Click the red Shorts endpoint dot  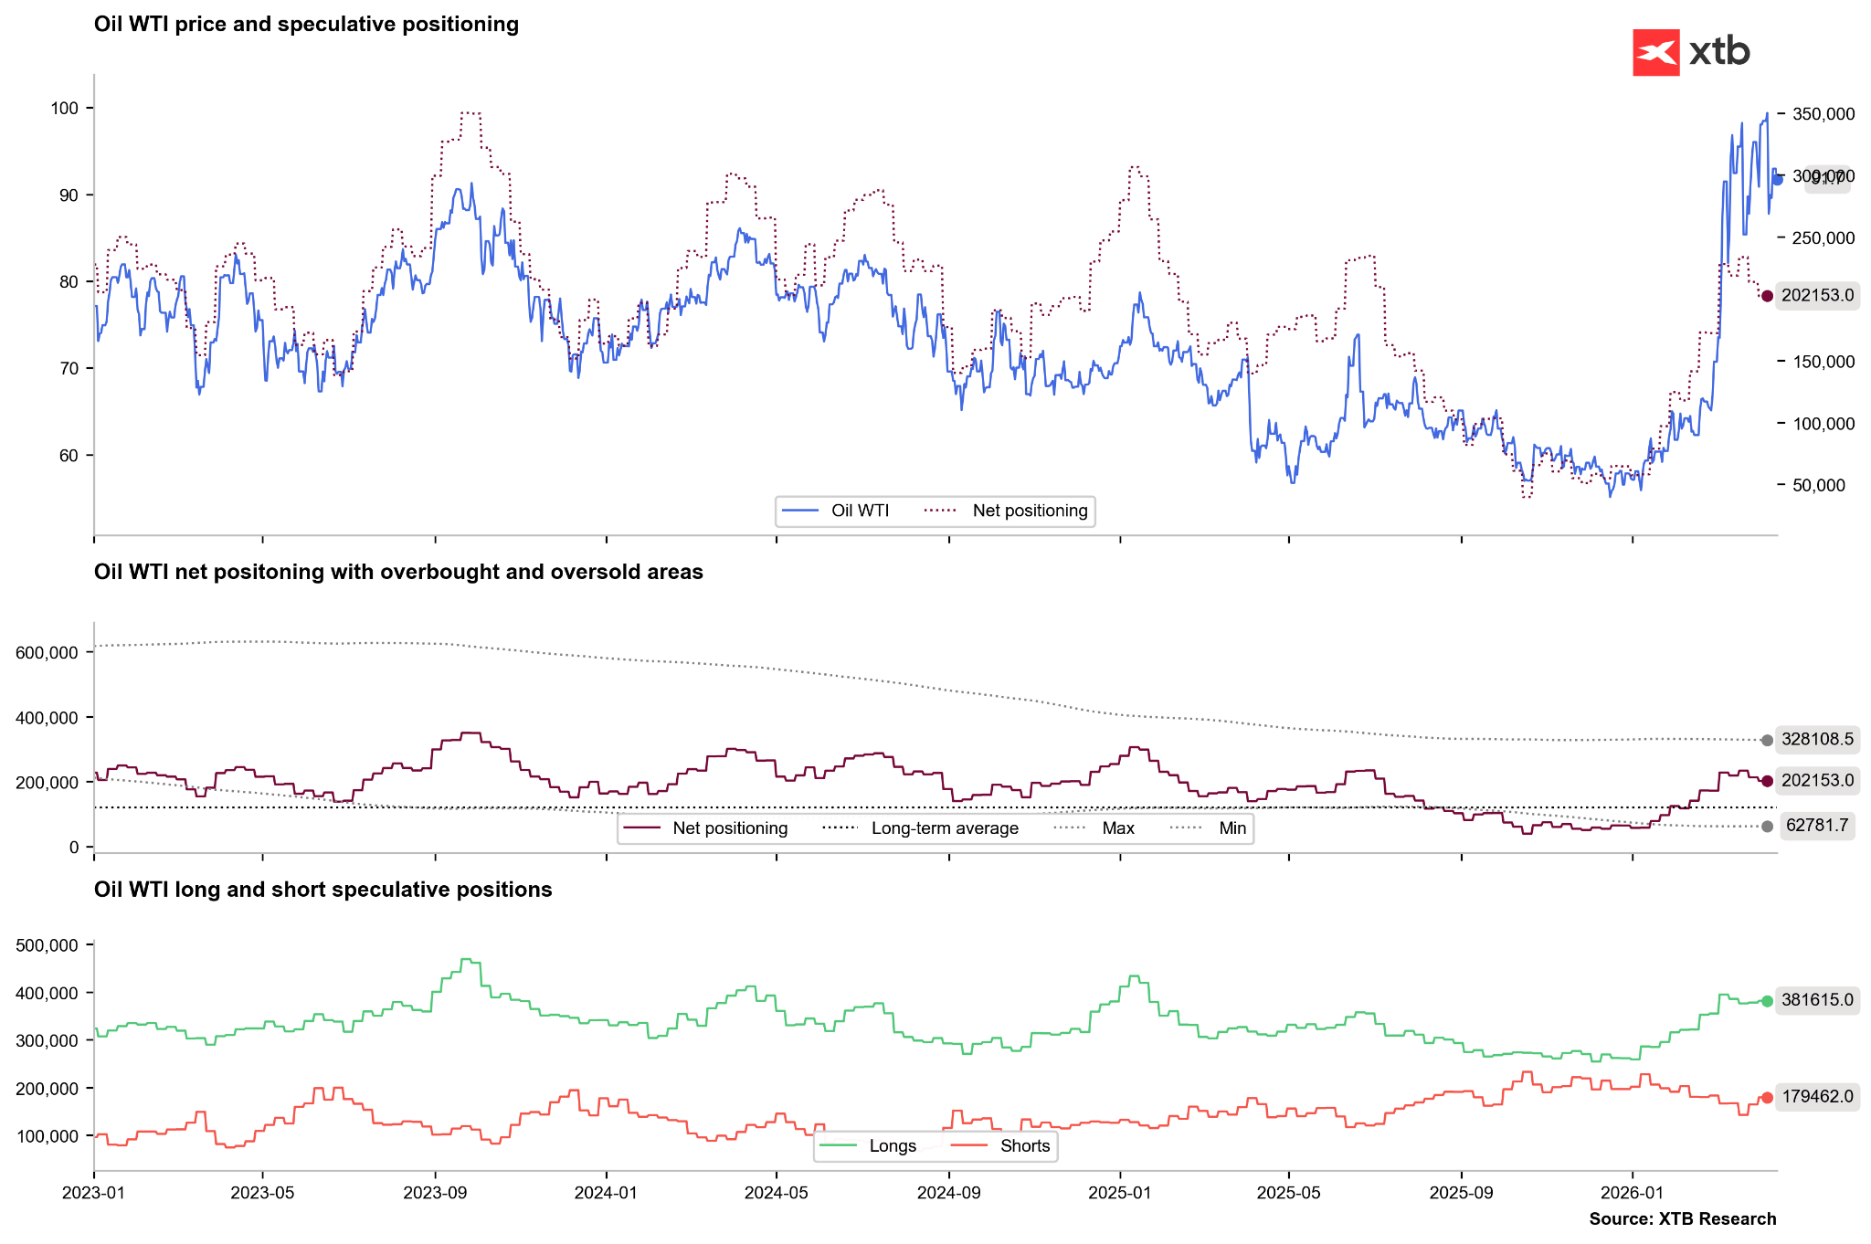1768,1098
